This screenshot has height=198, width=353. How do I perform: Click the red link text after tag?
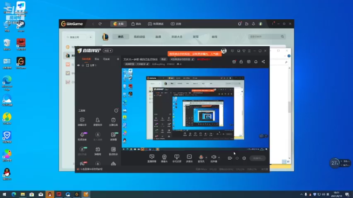[x=204, y=59]
